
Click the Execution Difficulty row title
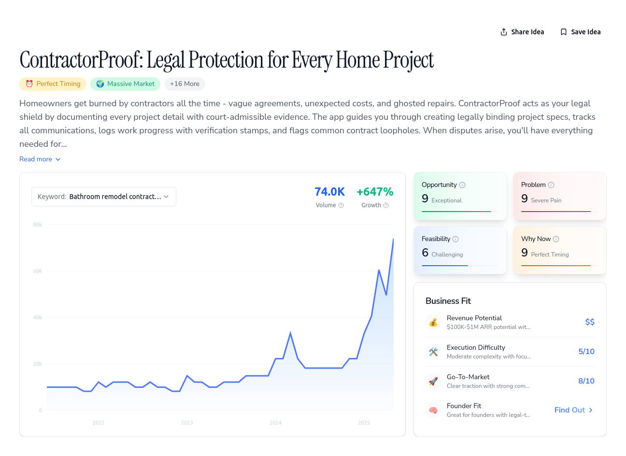click(476, 347)
